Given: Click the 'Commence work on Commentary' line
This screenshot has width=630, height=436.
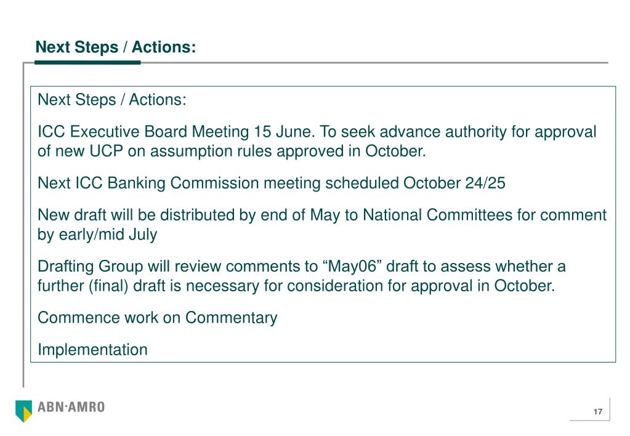Looking at the screenshot, I should point(158,318).
